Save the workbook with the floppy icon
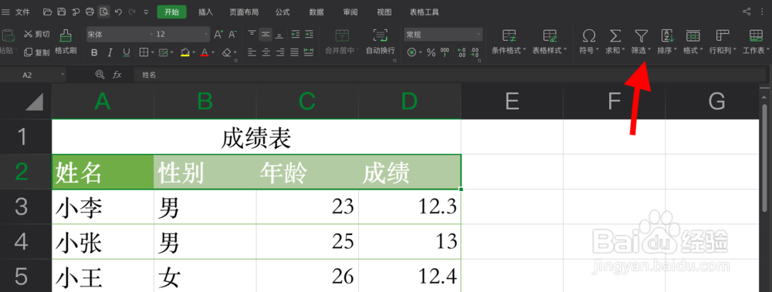This screenshot has height=292, width=772. (62, 12)
